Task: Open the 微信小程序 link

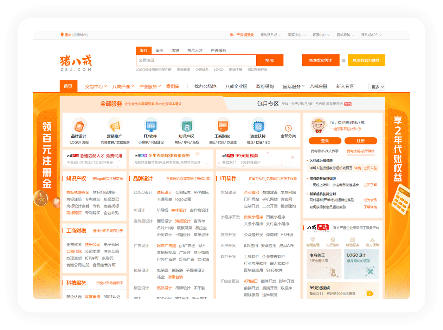Action: coord(253,217)
